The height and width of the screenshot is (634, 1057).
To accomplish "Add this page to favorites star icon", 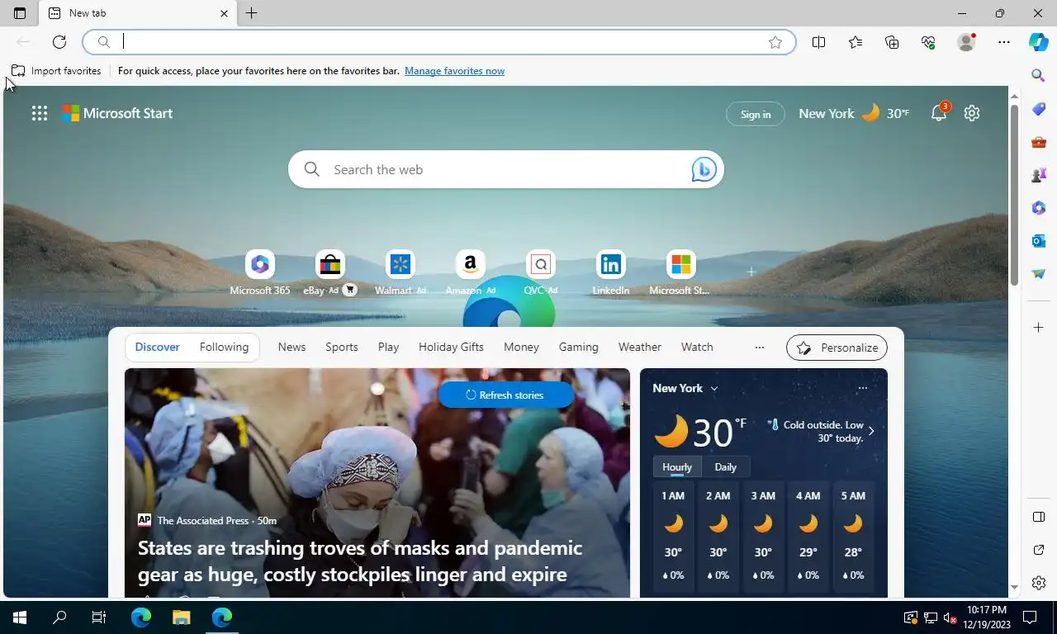I will coord(775,42).
